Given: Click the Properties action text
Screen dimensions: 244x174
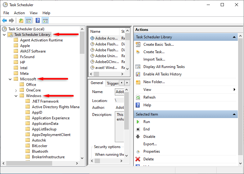Looking at the screenshot, I should [x=151, y=151].
